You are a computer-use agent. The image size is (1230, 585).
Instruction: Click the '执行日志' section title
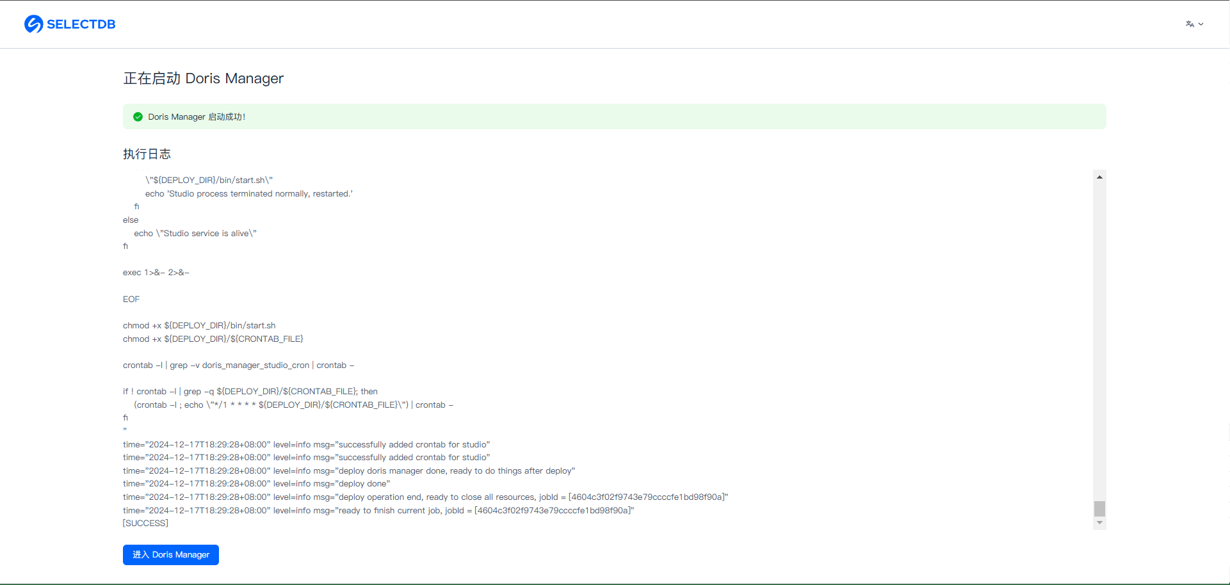coord(147,154)
